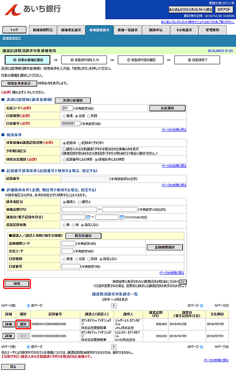Click 詳細 for the MNO株式会社 row

(x=9, y=336)
